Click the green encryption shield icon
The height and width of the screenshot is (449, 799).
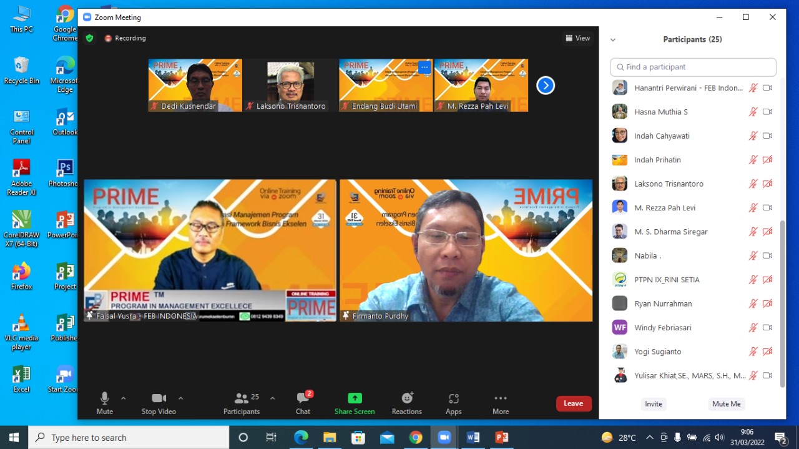point(89,38)
